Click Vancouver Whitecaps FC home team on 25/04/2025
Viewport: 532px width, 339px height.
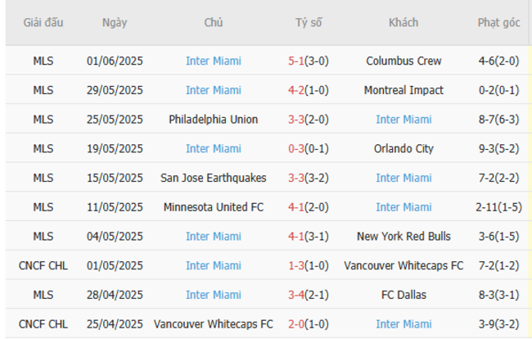click(x=213, y=325)
